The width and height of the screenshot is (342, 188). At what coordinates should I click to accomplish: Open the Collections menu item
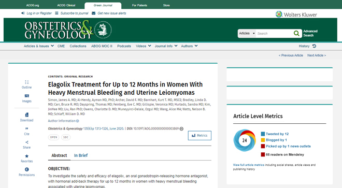pyautogui.click(x=78, y=46)
